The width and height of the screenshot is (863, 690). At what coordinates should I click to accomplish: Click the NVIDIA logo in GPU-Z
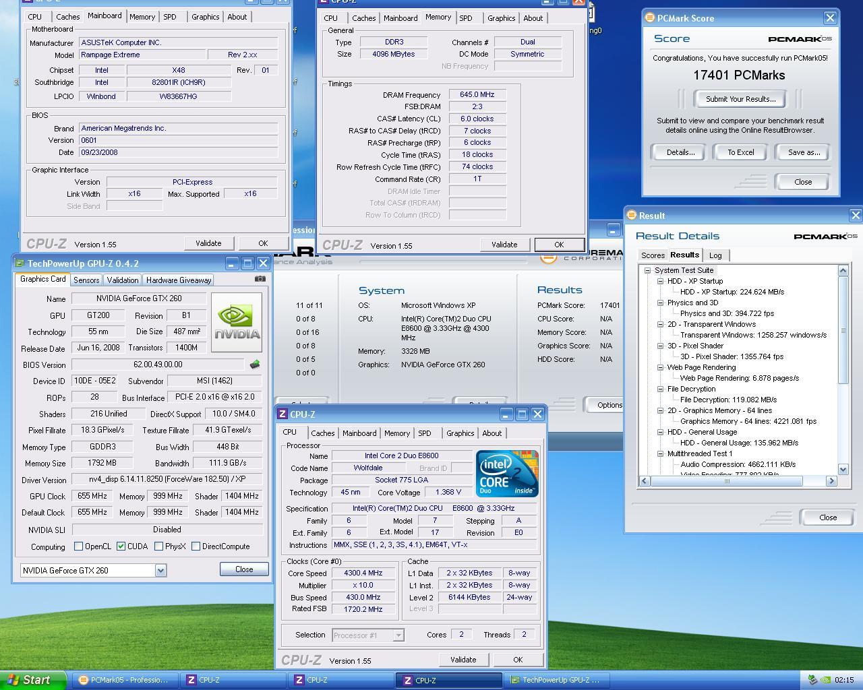[x=237, y=322]
